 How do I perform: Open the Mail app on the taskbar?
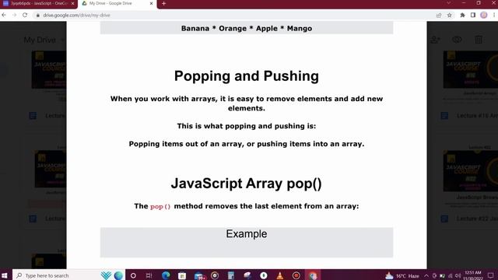pyautogui.click(x=199, y=275)
